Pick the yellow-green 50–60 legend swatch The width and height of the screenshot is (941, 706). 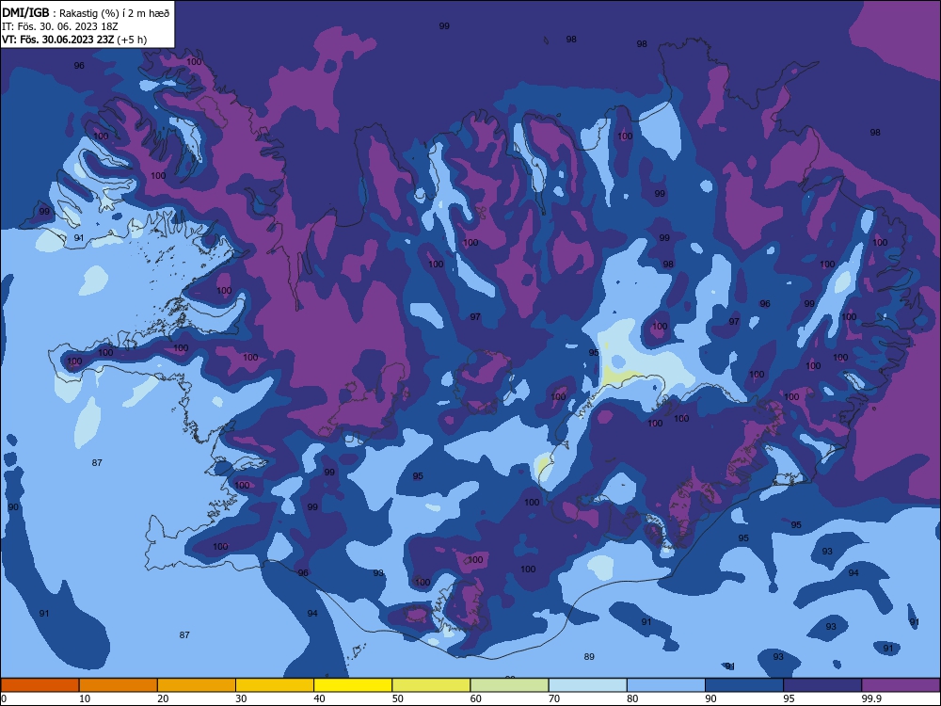(431, 685)
